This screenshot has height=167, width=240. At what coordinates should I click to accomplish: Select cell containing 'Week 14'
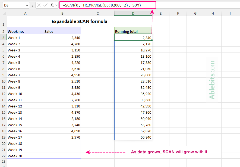(26, 119)
